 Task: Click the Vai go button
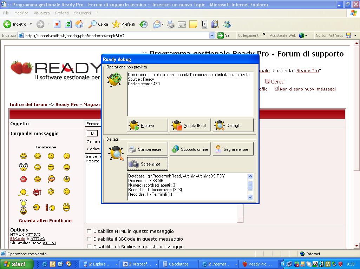[x=224, y=35]
